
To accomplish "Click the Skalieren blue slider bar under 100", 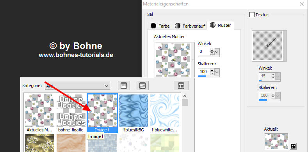I will pos(202,76).
